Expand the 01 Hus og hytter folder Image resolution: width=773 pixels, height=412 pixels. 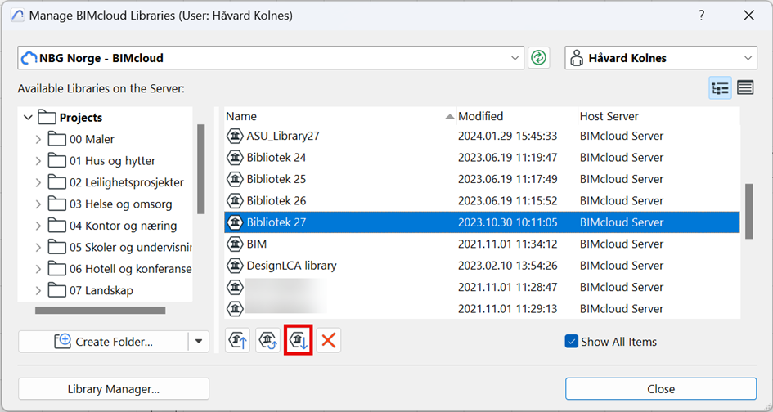click(x=38, y=161)
